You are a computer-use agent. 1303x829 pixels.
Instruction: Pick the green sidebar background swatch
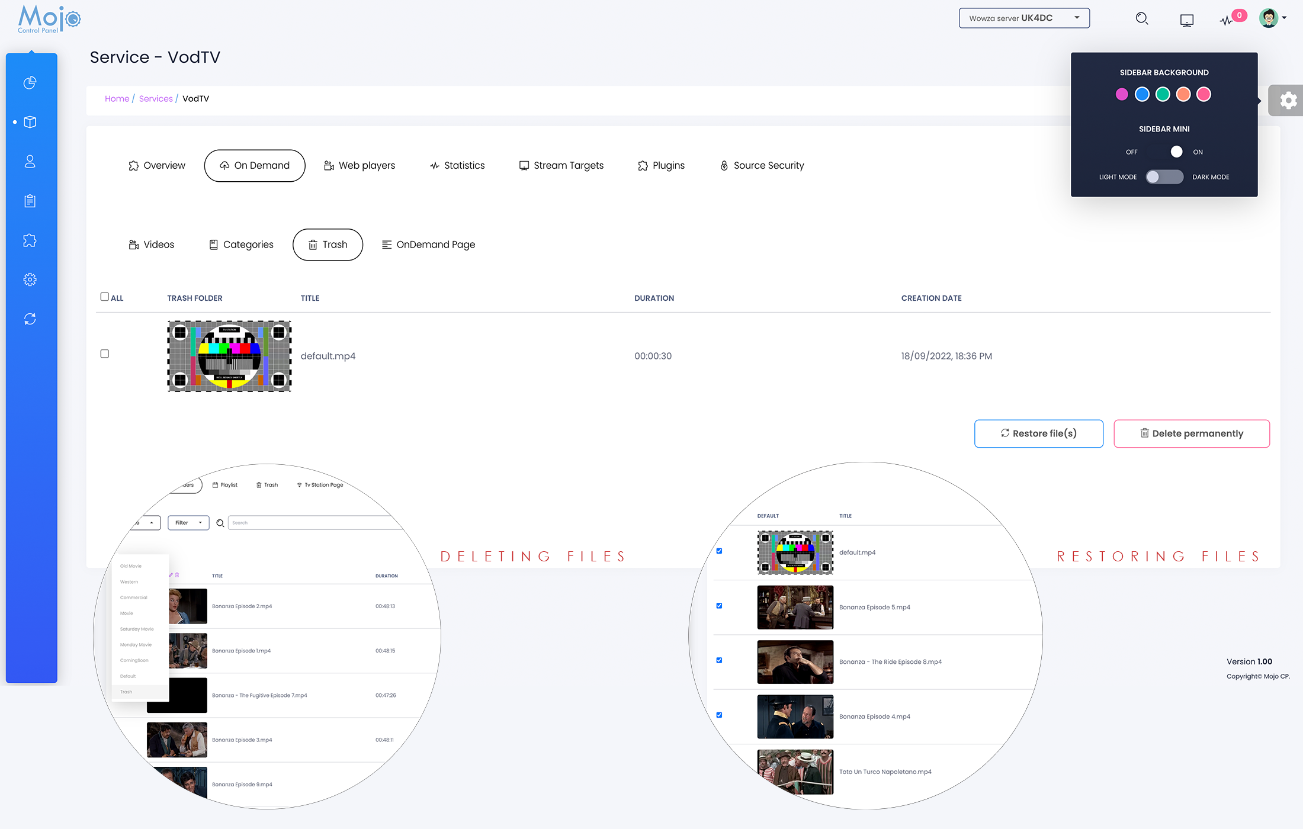pyautogui.click(x=1163, y=94)
